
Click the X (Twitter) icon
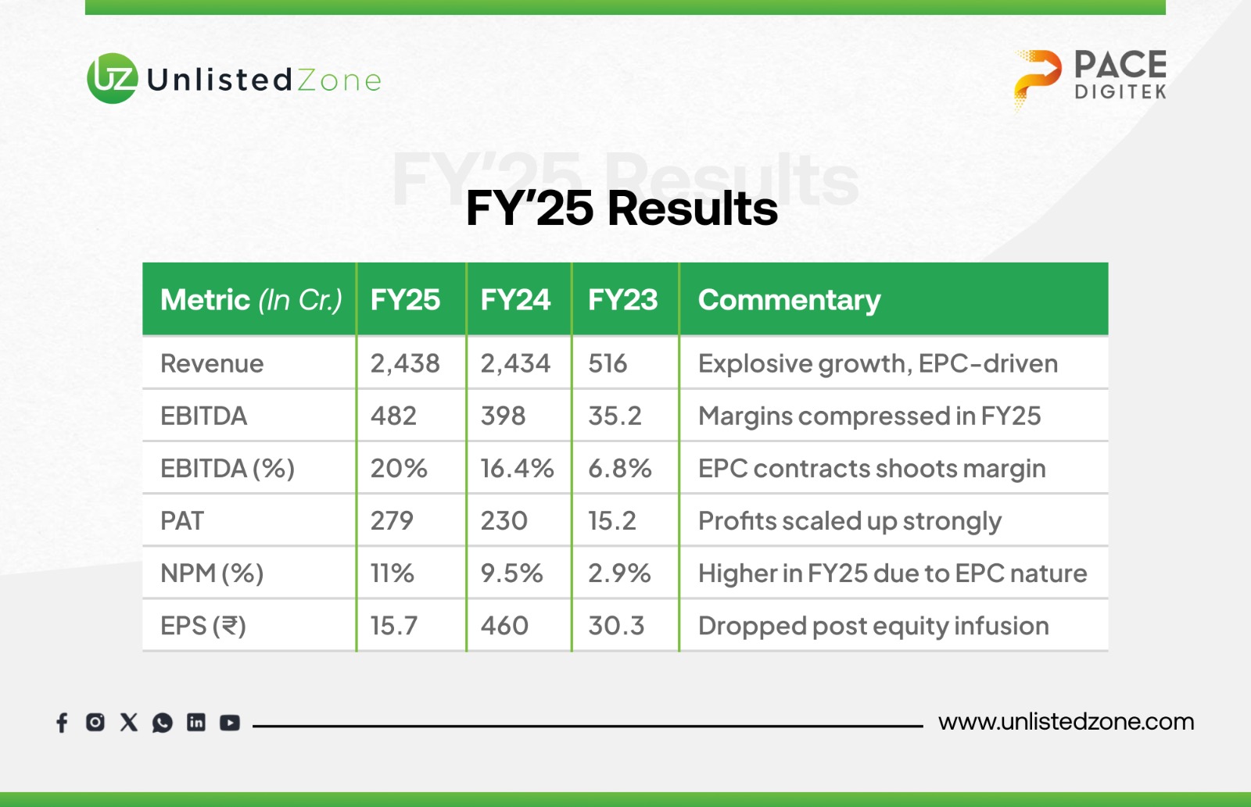(129, 723)
